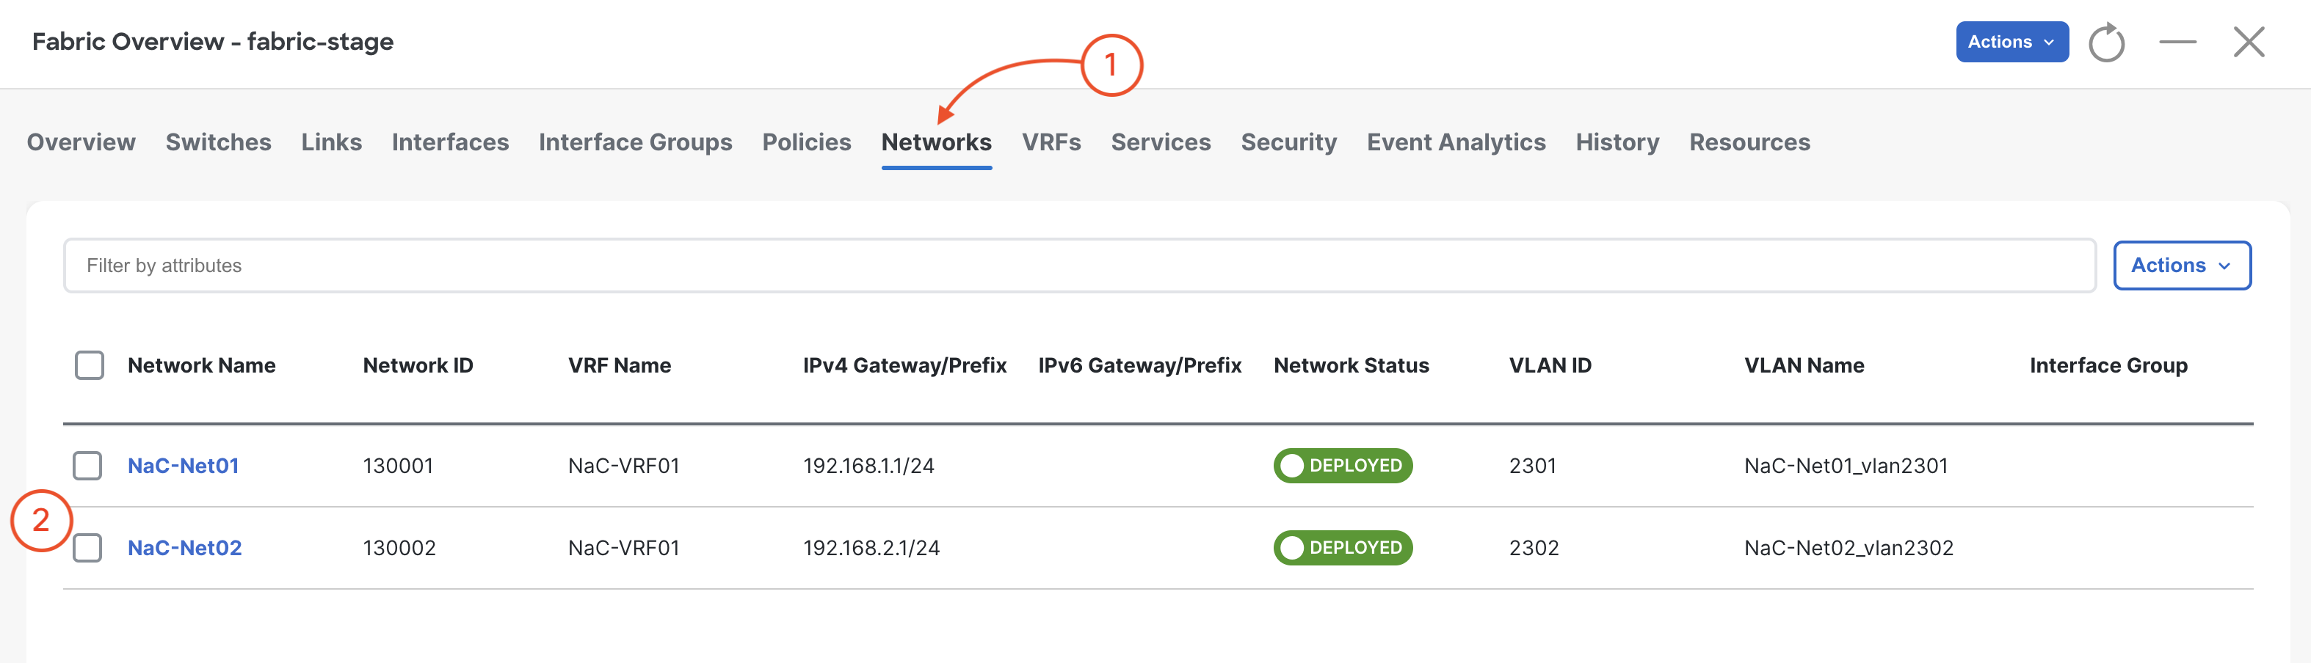Click DEPLOYED status badge for NaC-Net02

tap(1342, 547)
